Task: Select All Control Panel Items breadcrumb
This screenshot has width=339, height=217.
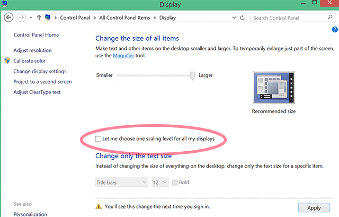Action: coord(124,18)
